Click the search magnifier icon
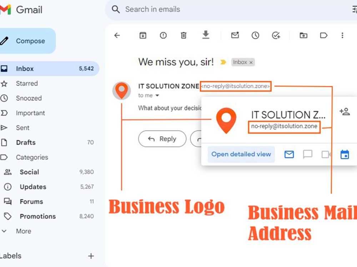The width and height of the screenshot is (357, 267). (116, 10)
